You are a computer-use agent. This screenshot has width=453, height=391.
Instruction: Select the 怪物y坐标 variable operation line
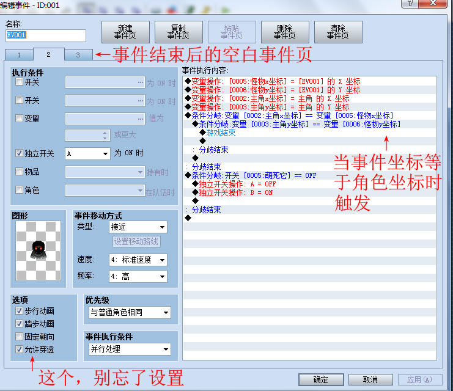coord(309,90)
